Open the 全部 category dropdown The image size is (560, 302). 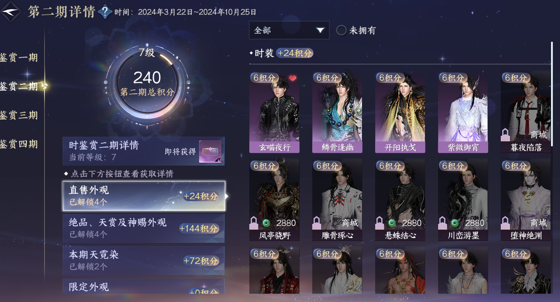coord(289,30)
